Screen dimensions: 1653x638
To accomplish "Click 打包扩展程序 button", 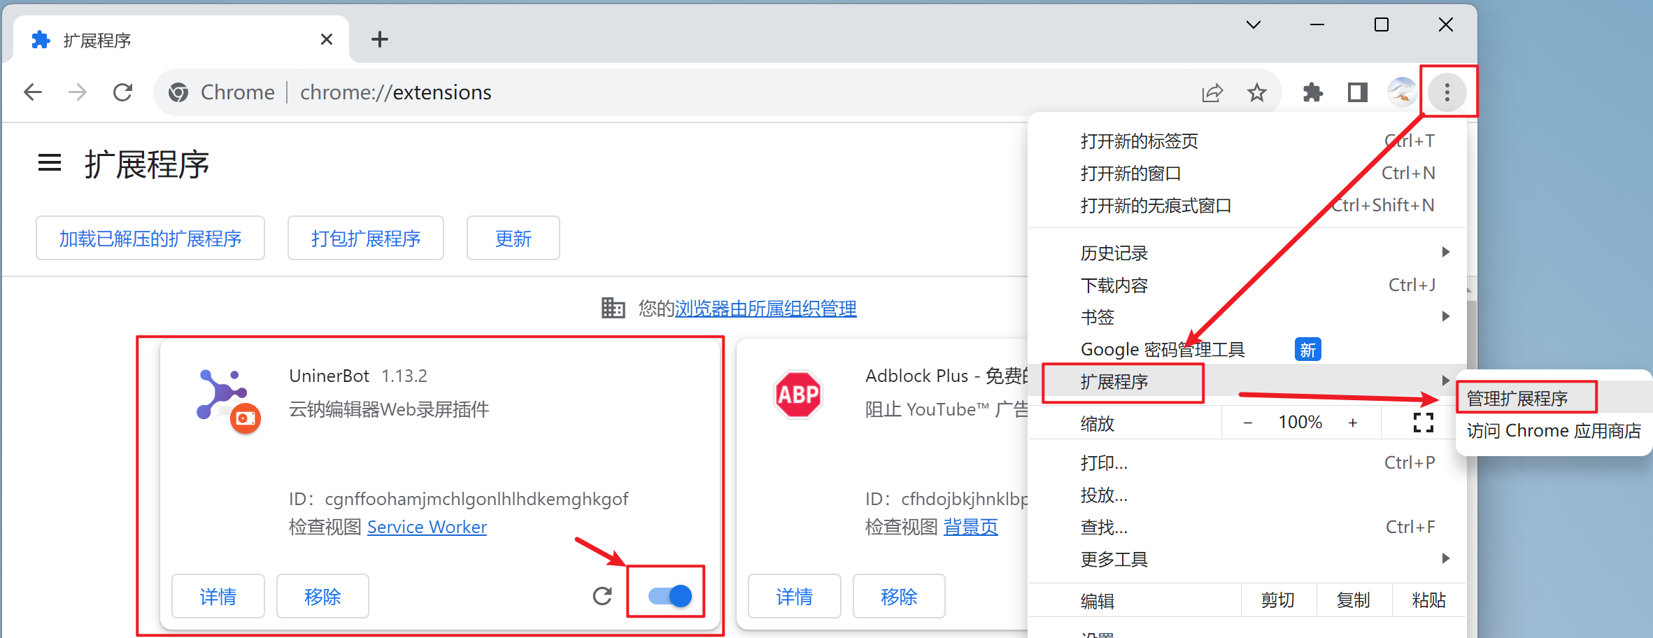I will click(x=366, y=238).
